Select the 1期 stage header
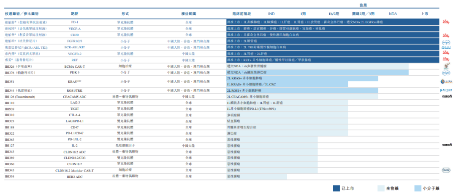This screenshot has height=193, width=456. [303, 13]
